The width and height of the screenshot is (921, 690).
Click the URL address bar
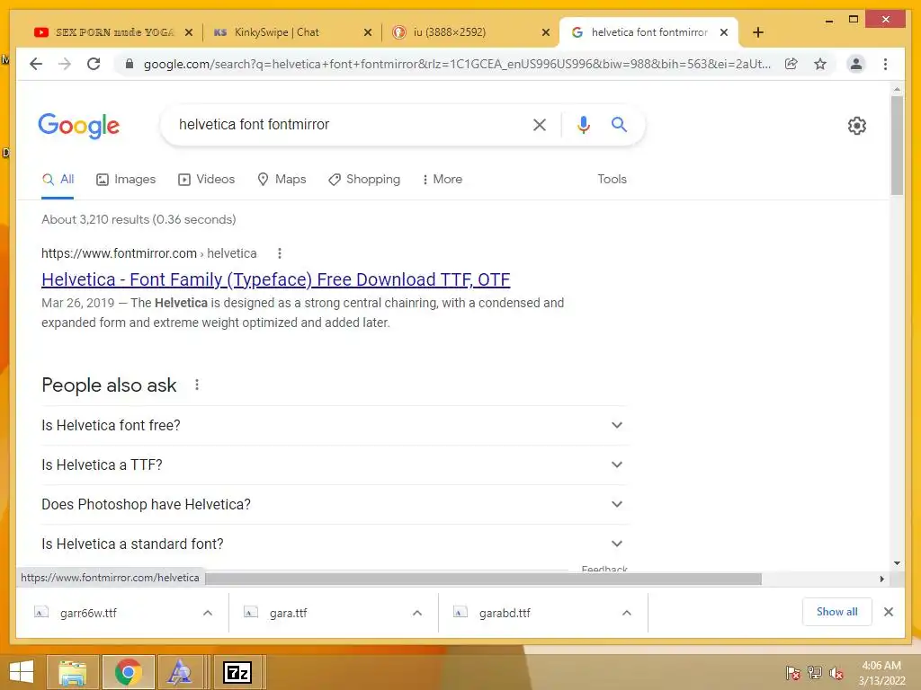[457, 64]
